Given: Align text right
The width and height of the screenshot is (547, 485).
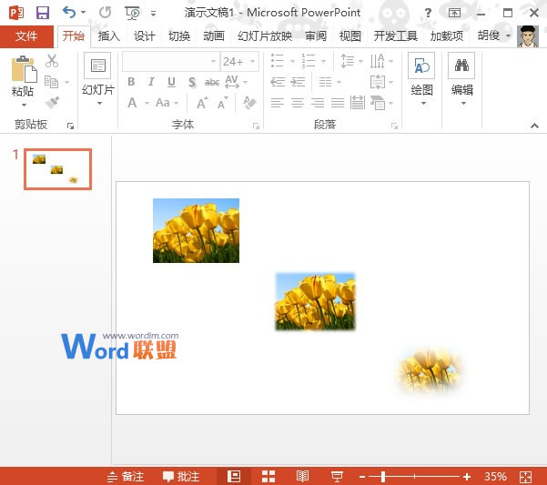Looking at the screenshot, I should [x=318, y=103].
